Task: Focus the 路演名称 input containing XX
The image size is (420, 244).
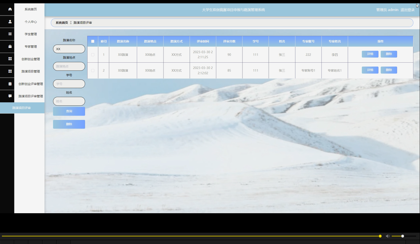Action: tap(69, 49)
